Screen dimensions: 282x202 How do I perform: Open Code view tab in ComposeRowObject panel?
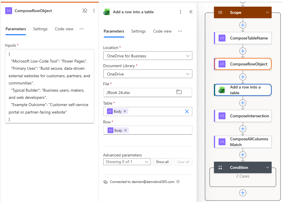tap(64, 29)
